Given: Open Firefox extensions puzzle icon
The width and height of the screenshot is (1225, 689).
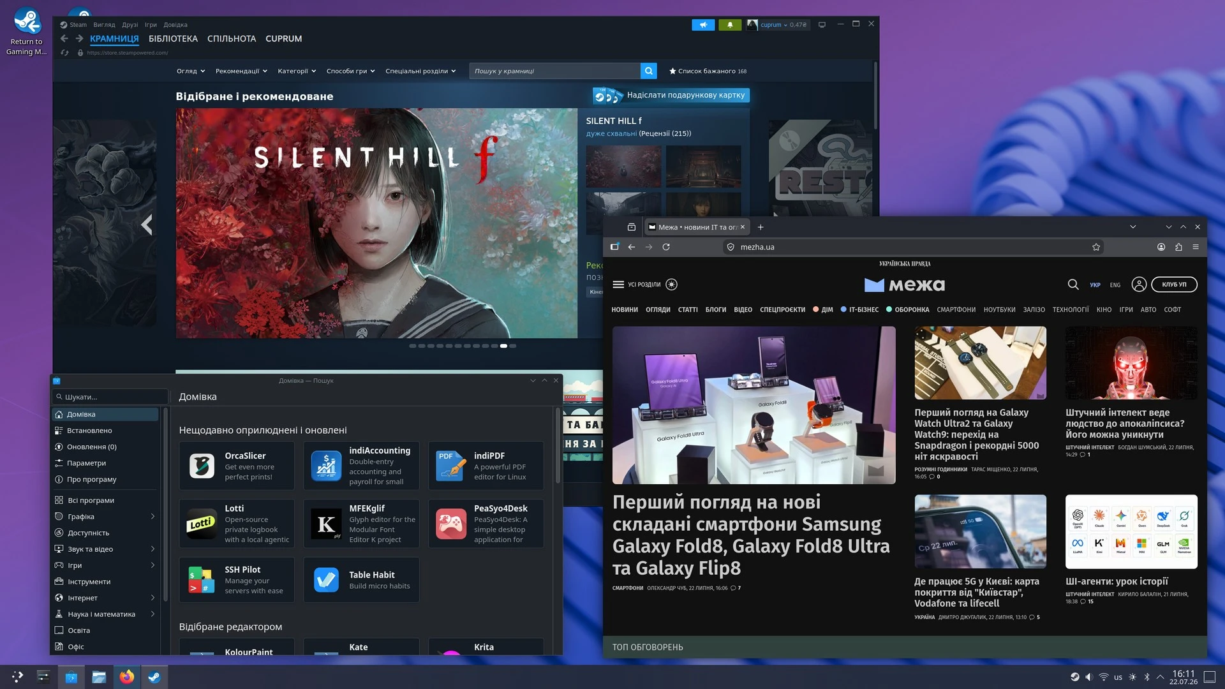Looking at the screenshot, I should pos(1178,247).
